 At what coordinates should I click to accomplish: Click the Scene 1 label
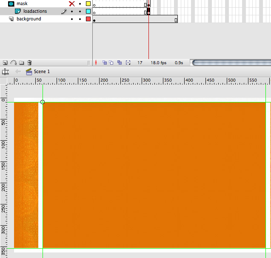click(x=42, y=71)
